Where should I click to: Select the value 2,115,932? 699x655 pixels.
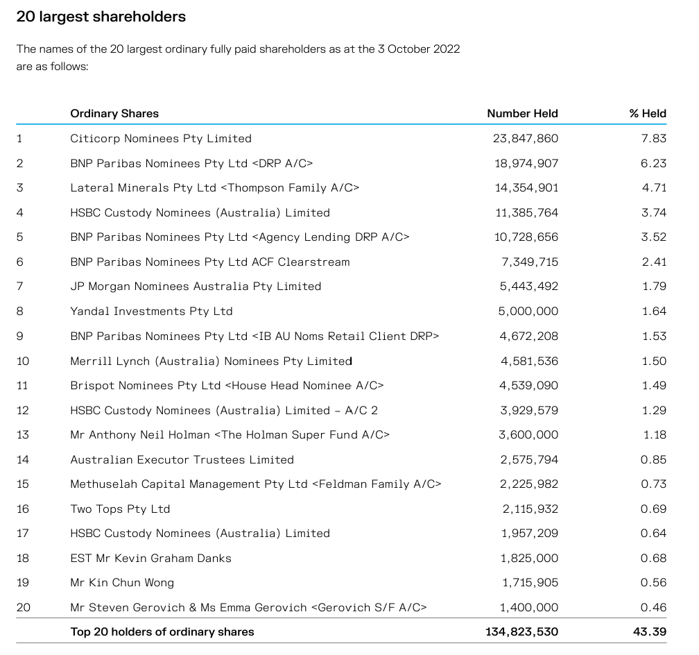click(x=530, y=509)
